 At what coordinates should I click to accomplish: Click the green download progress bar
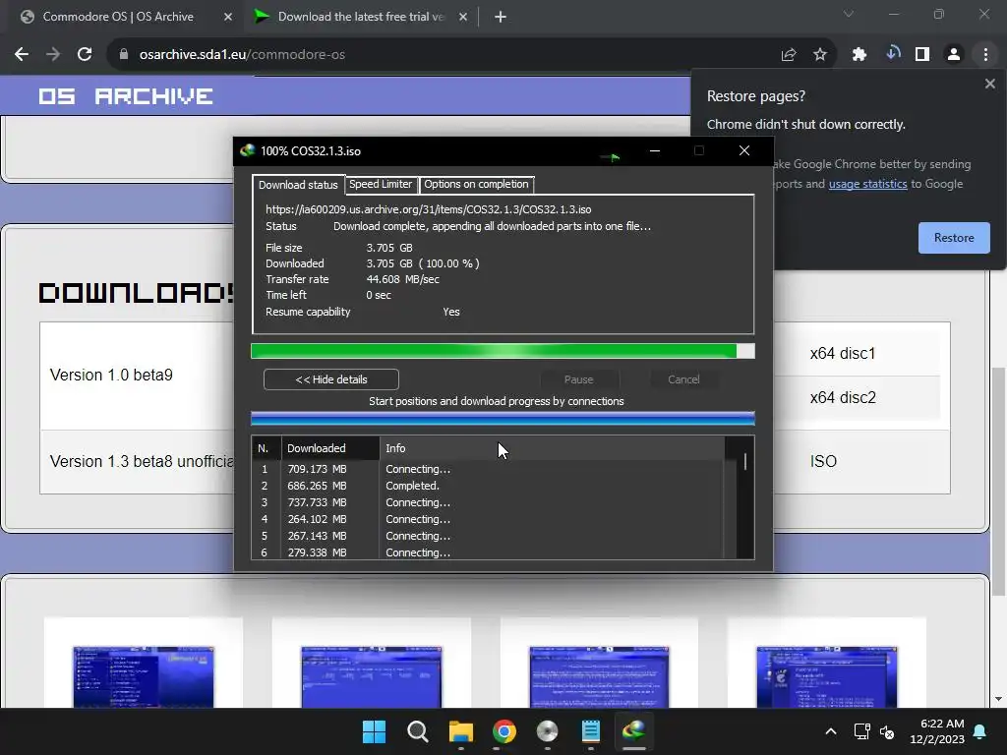[503, 351]
